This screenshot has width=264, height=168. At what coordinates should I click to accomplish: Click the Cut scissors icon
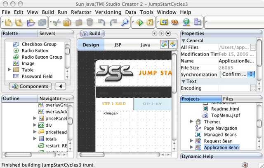[57, 22]
